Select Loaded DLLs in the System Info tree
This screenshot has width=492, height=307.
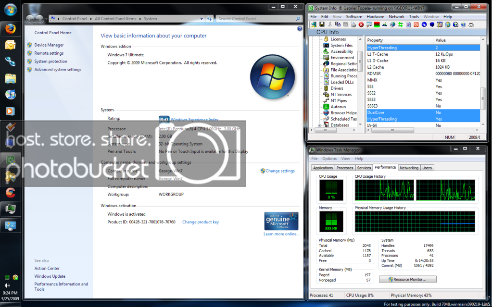click(x=341, y=82)
